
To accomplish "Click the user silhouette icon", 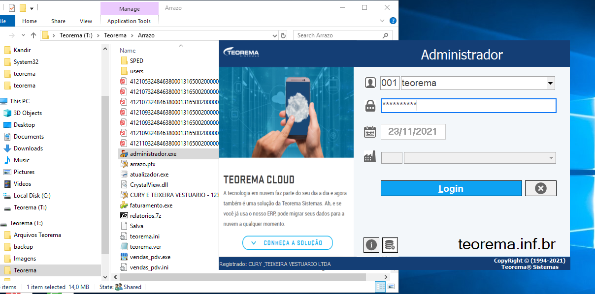I will 370,83.
